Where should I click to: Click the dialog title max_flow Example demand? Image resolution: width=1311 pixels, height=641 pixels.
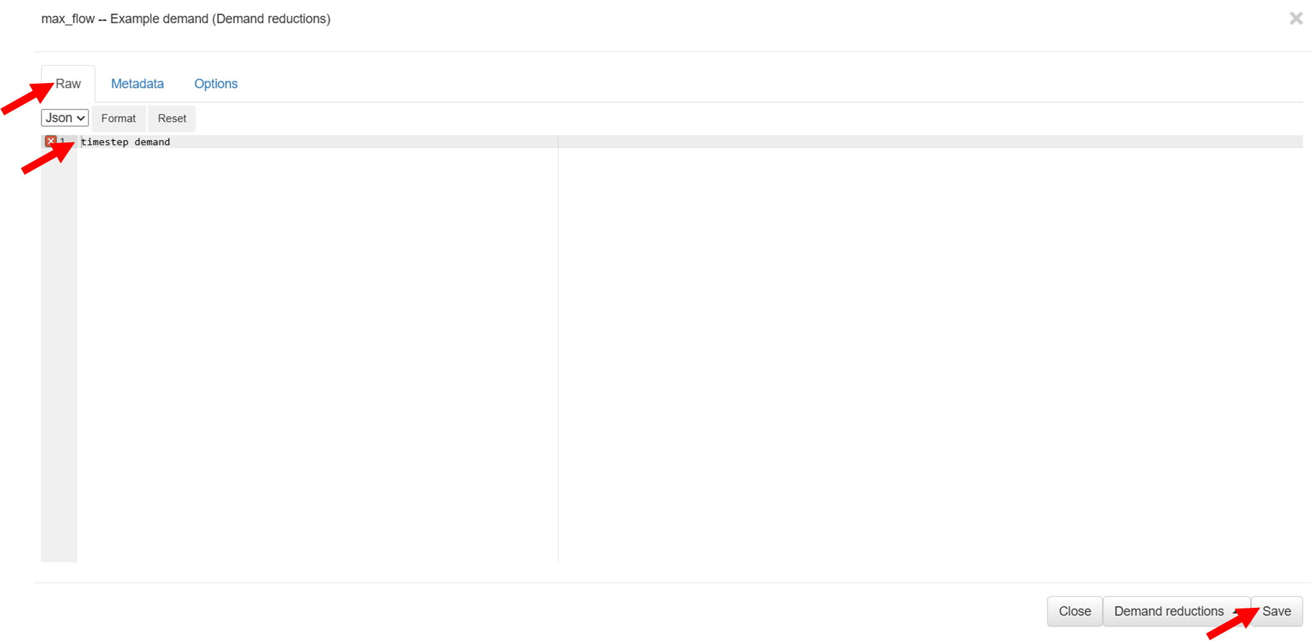click(186, 19)
